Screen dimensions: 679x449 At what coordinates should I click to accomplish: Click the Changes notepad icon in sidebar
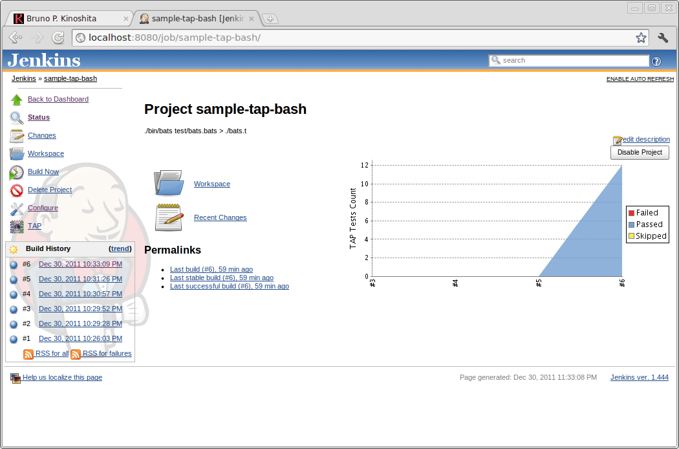[16, 136]
